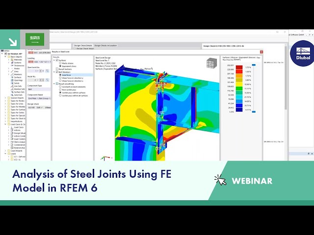Switch to the Design Check Details tab

coord(83,46)
